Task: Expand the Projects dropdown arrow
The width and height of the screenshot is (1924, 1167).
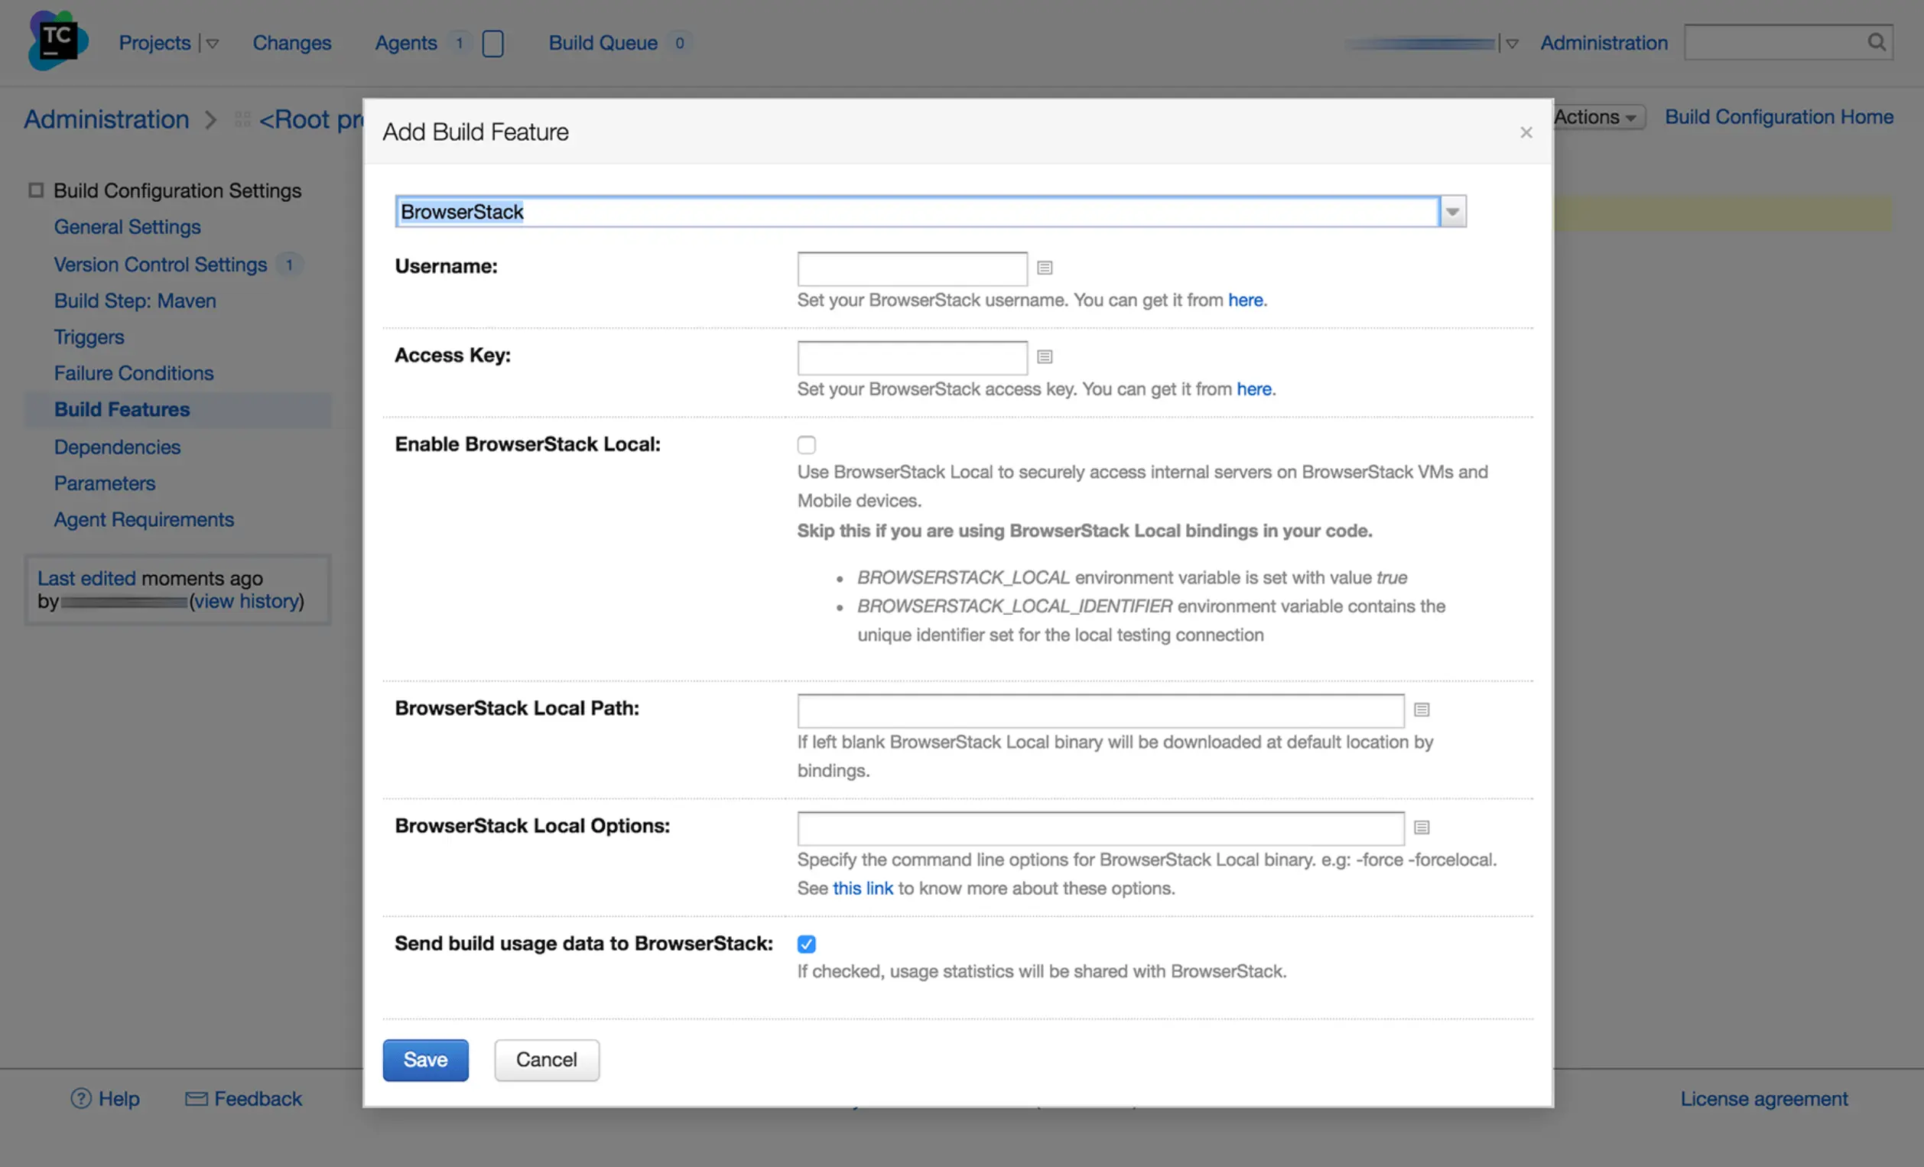Action: tap(212, 44)
